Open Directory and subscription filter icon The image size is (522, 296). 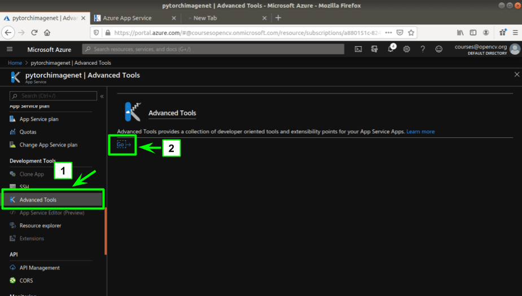tap(375, 49)
